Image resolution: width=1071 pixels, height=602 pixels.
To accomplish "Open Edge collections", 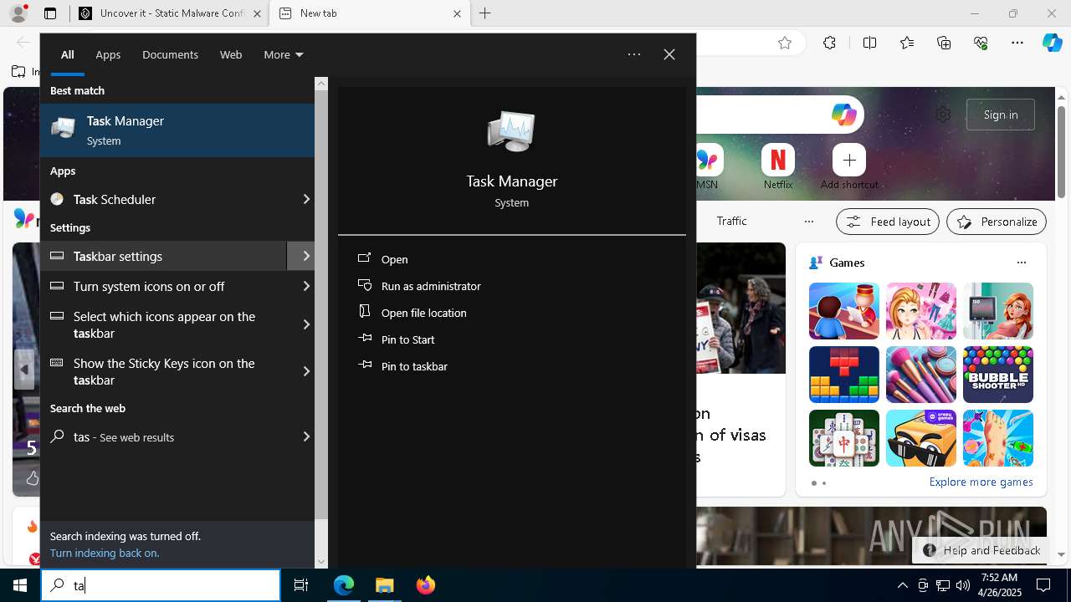I will click(944, 43).
